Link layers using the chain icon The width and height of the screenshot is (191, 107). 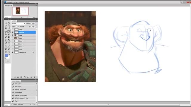point(15,77)
